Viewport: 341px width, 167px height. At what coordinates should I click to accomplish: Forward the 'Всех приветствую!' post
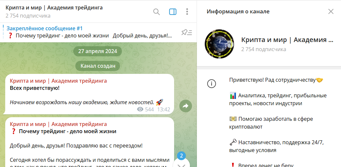coord(186,106)
